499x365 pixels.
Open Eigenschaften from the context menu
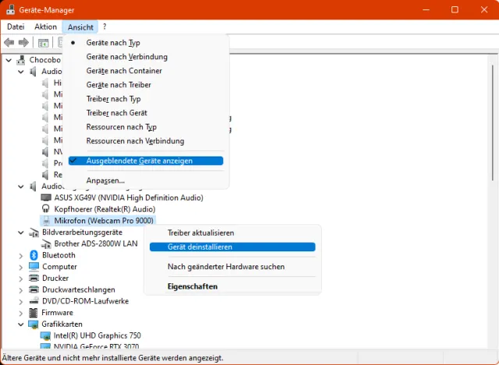pos(193,286)
